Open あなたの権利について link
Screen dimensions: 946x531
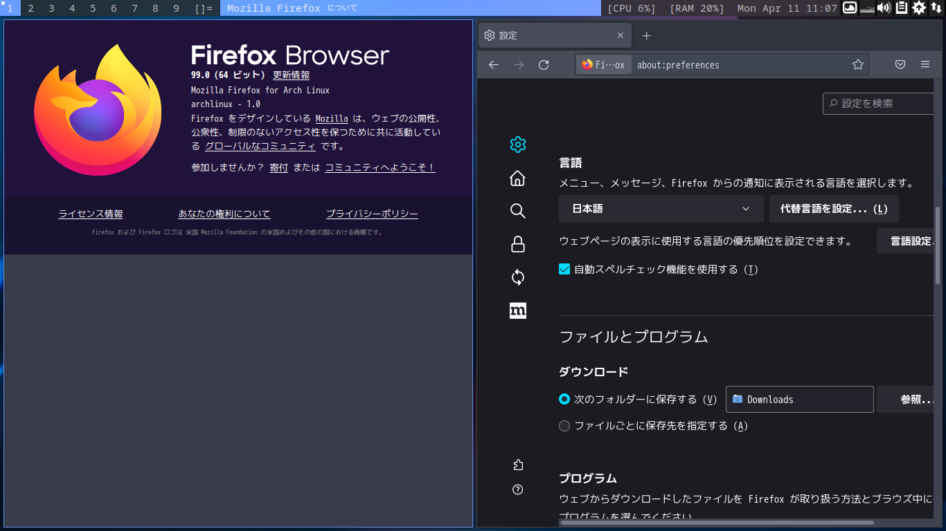[224, 214]
